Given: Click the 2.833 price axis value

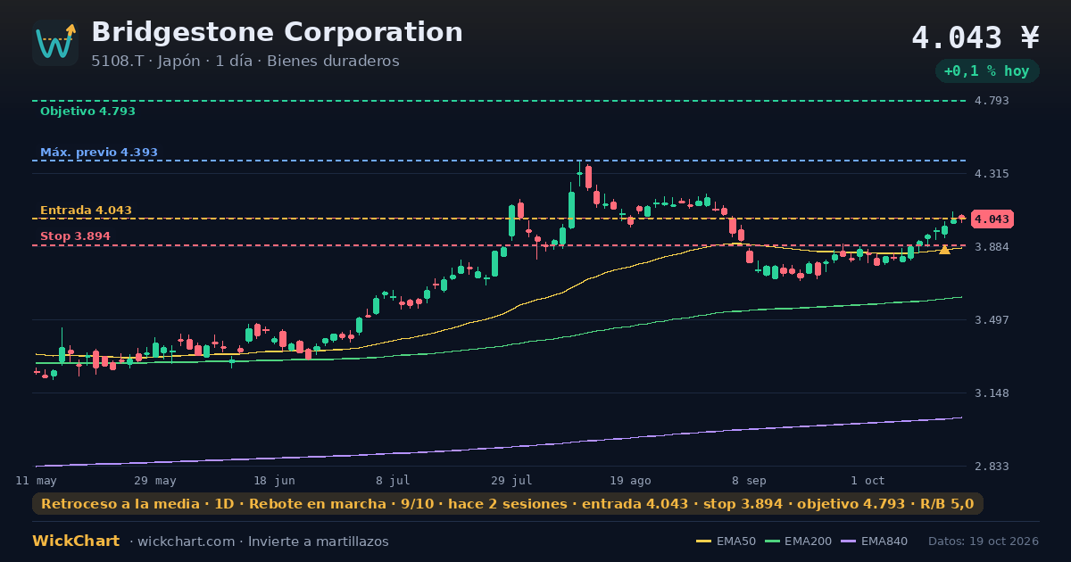Looking at the screenshot, I should pos(992,467).
